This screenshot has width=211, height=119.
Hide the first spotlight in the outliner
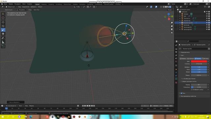(207, 20)
